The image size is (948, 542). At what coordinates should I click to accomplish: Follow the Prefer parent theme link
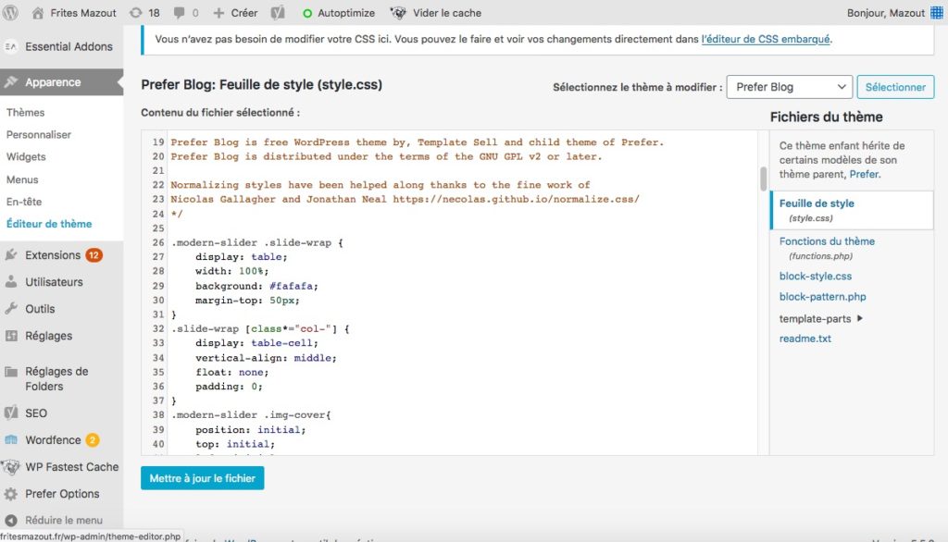(864, 174)
